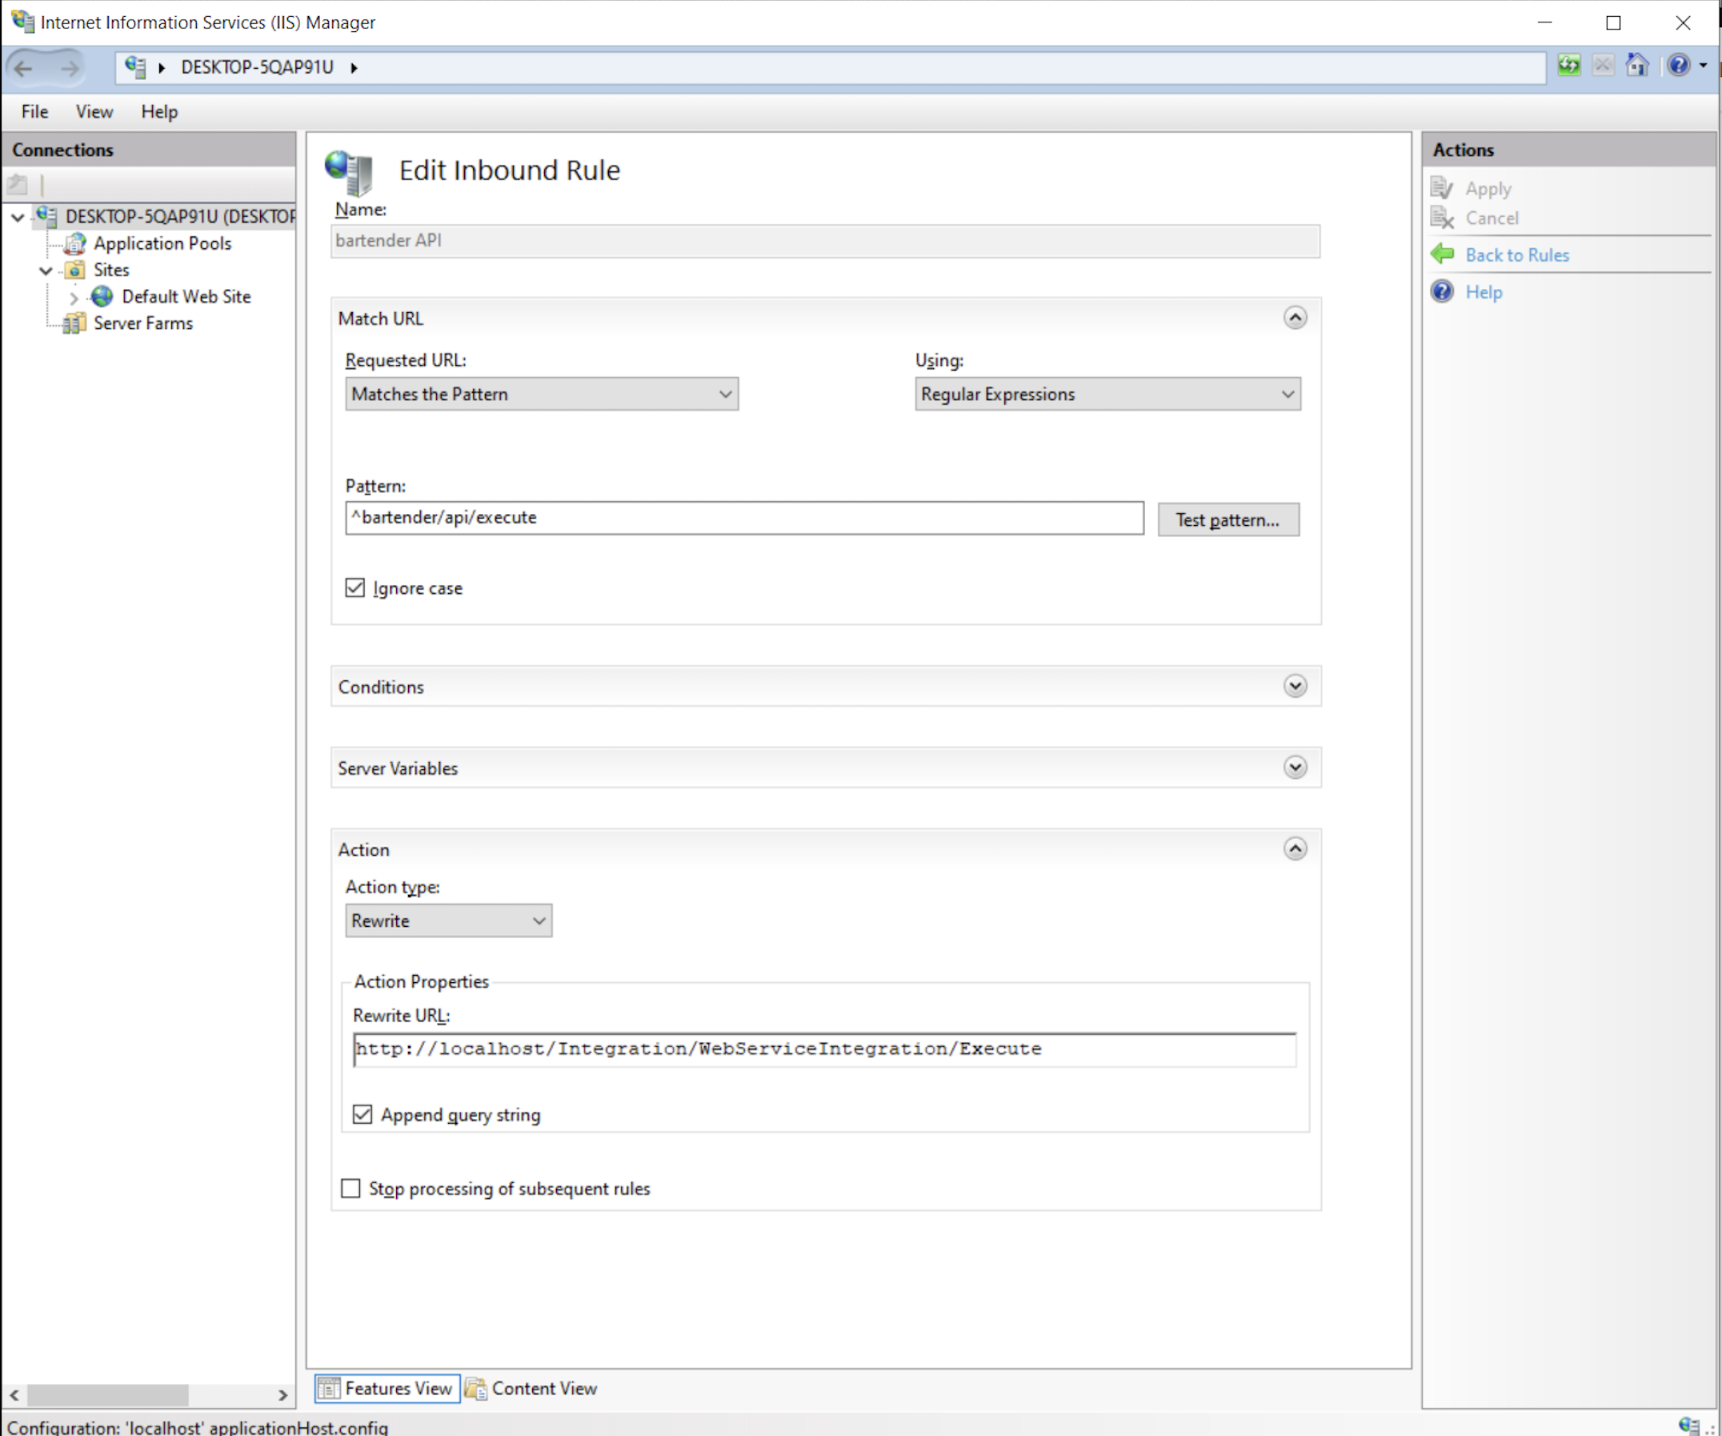Click the Back navigation arrow icon
The height and width of the screenshot is (1436, 1722).
24,68
